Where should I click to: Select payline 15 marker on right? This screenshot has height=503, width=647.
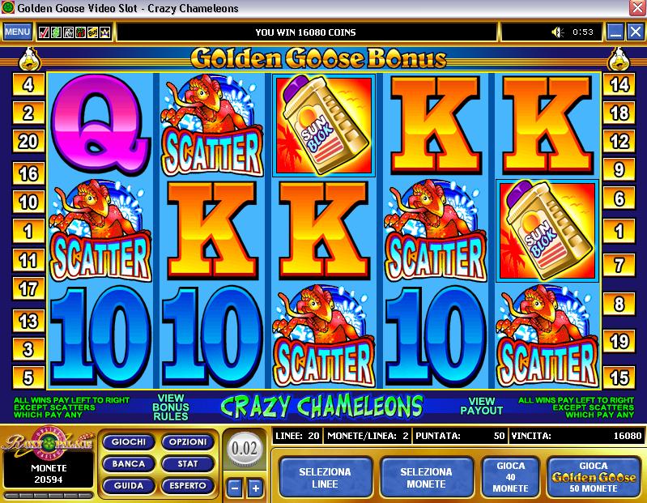(619, 377)
